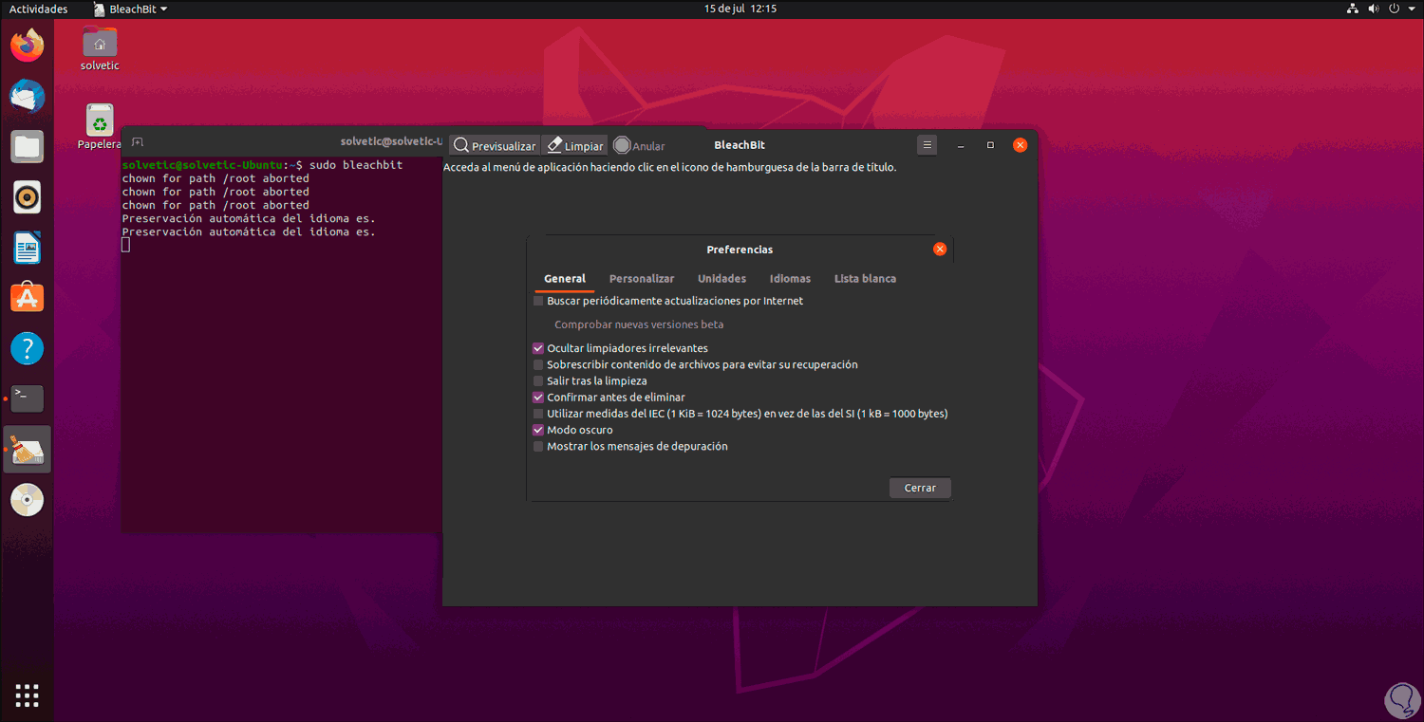The height and width of the screenshot is (722, 1424).
Task: Check Mostrar los mensajes de depuración
Action: (538, 446)
